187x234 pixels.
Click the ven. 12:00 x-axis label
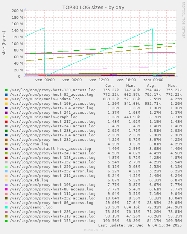[99, 80]
